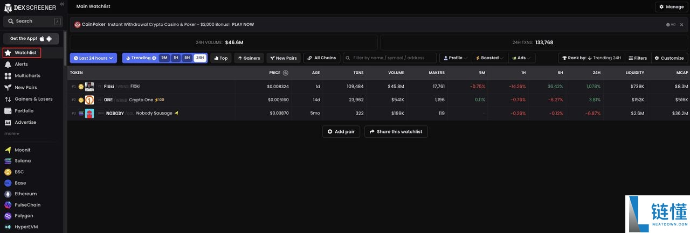The height and width of the screenshot is (233, 690).
Task: Open the Manage button
Action: point(671,7)
